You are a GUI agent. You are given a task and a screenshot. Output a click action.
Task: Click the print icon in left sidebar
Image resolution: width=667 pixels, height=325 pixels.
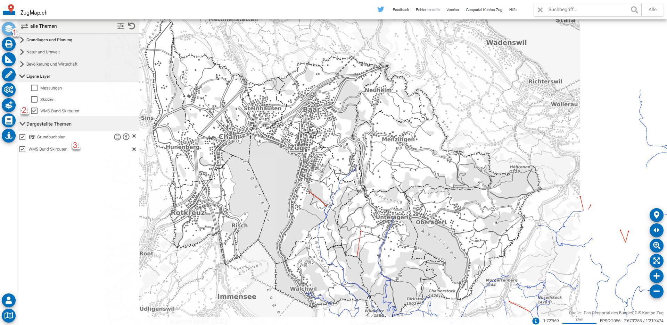click(x=9, y=44)
